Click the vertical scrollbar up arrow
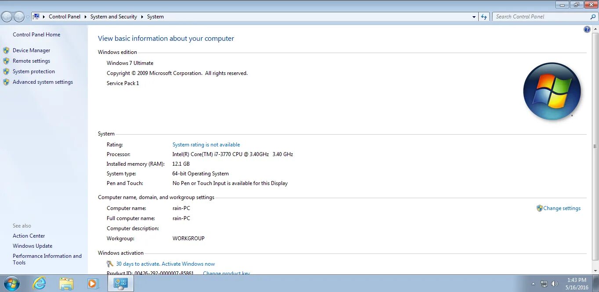The width and height of the screenshot is (599, 292). pos(595,29)
